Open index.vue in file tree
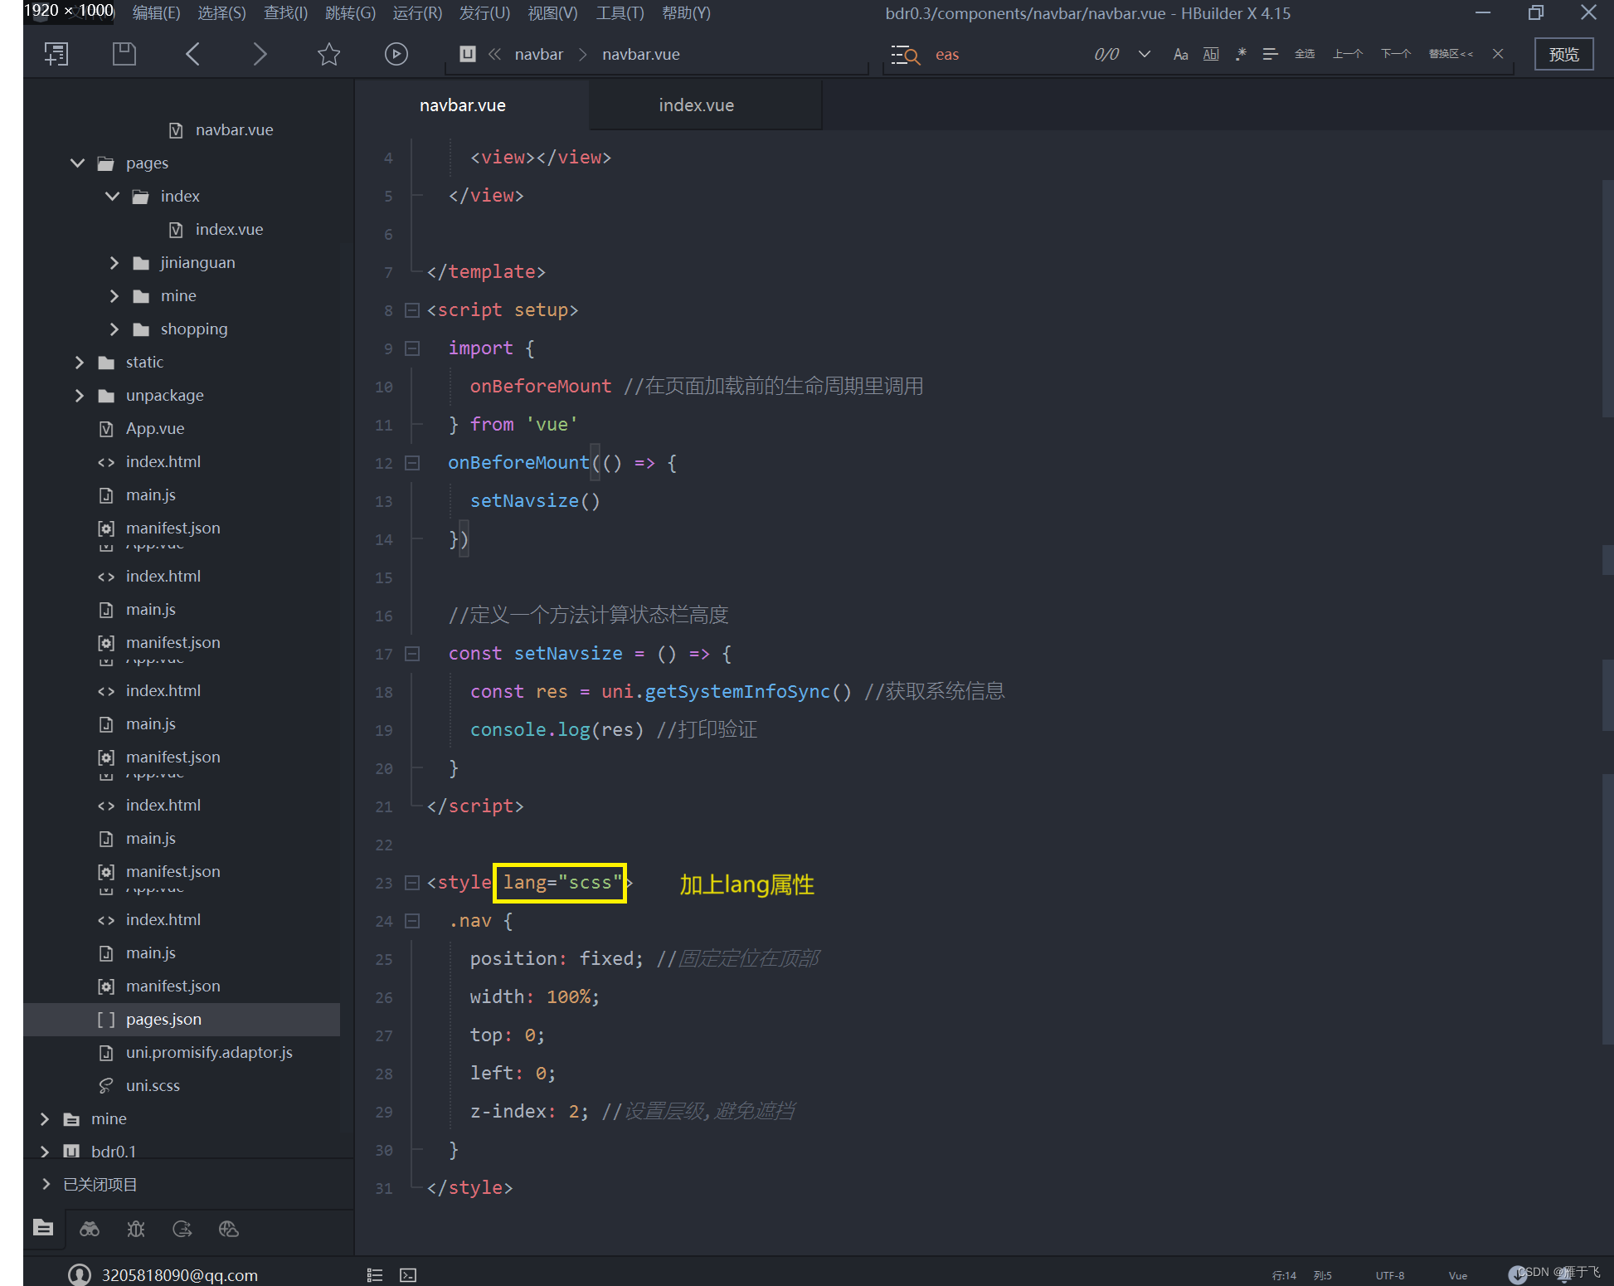 (228, 229)
